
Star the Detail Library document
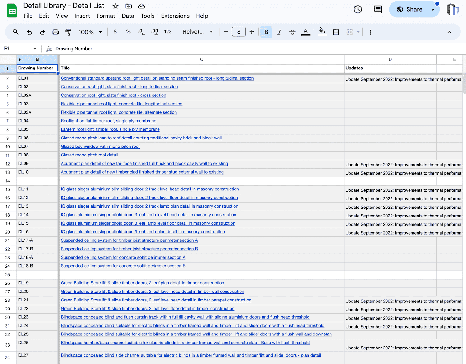116,6
